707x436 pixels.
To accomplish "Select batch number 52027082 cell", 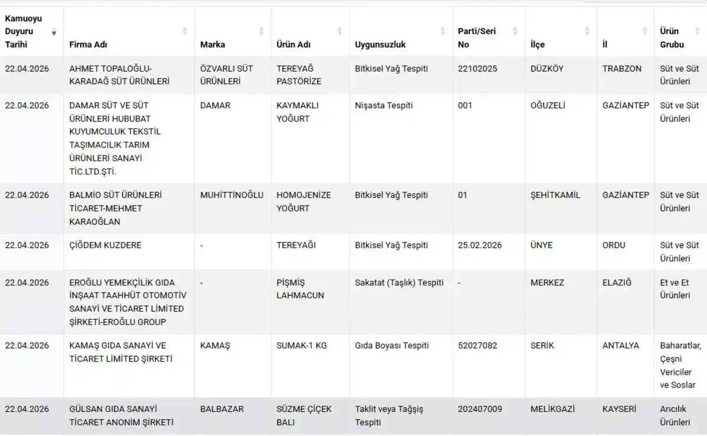I will [477, 346].
